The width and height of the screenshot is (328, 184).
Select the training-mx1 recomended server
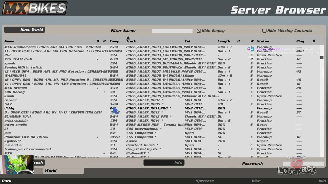click(x=162, y=149)
